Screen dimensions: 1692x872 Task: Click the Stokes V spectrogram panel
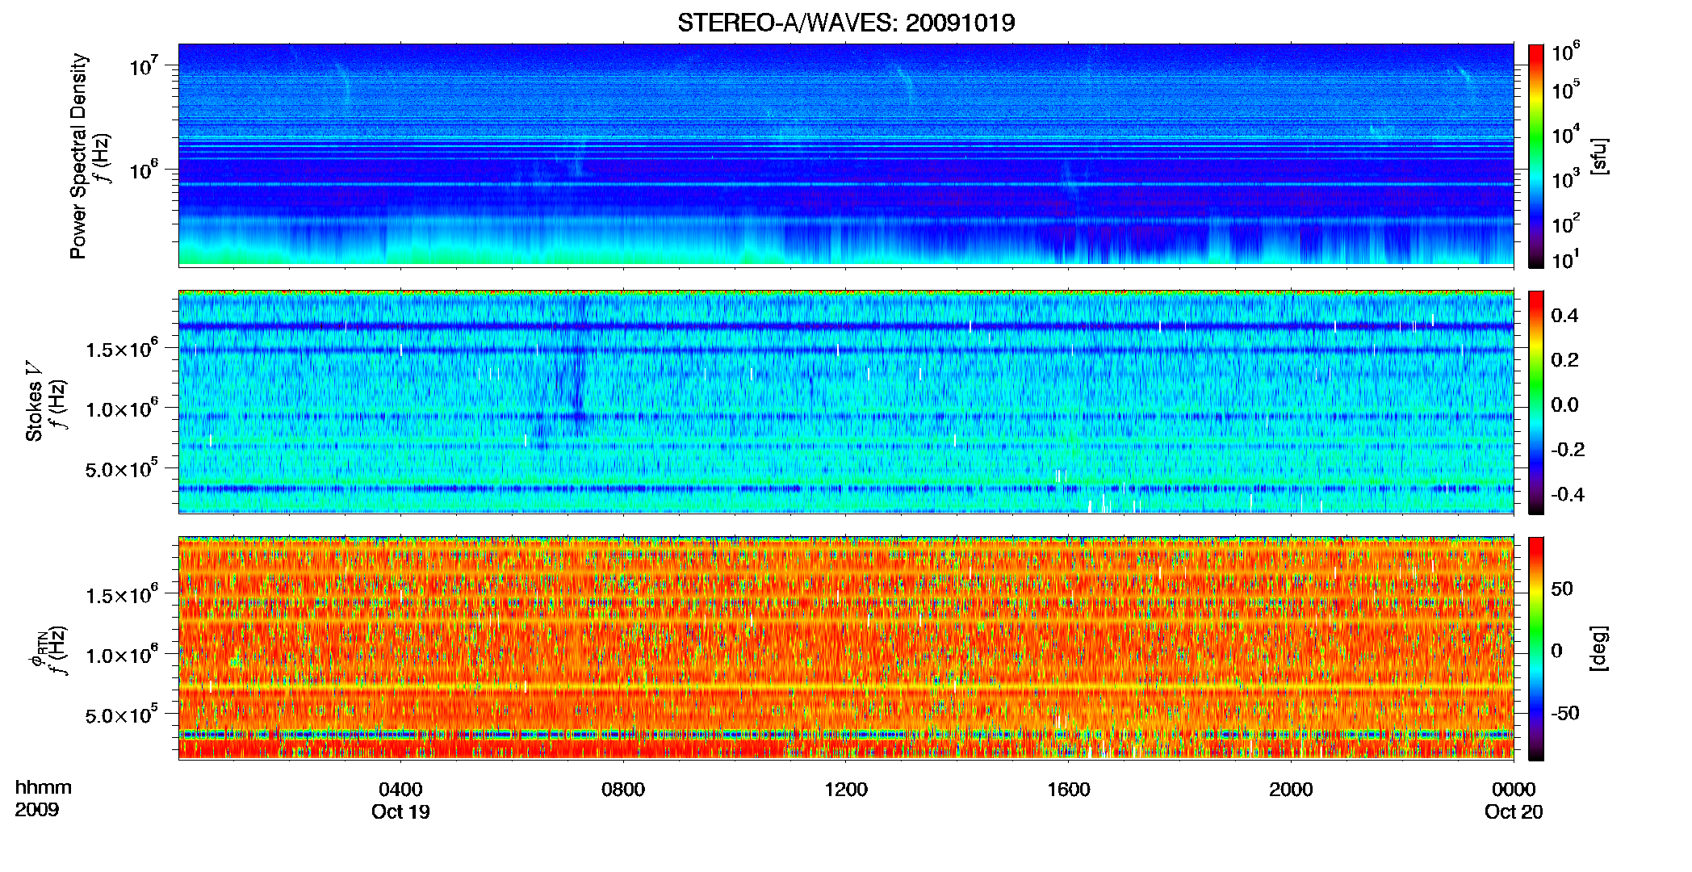tap(846, 402)
